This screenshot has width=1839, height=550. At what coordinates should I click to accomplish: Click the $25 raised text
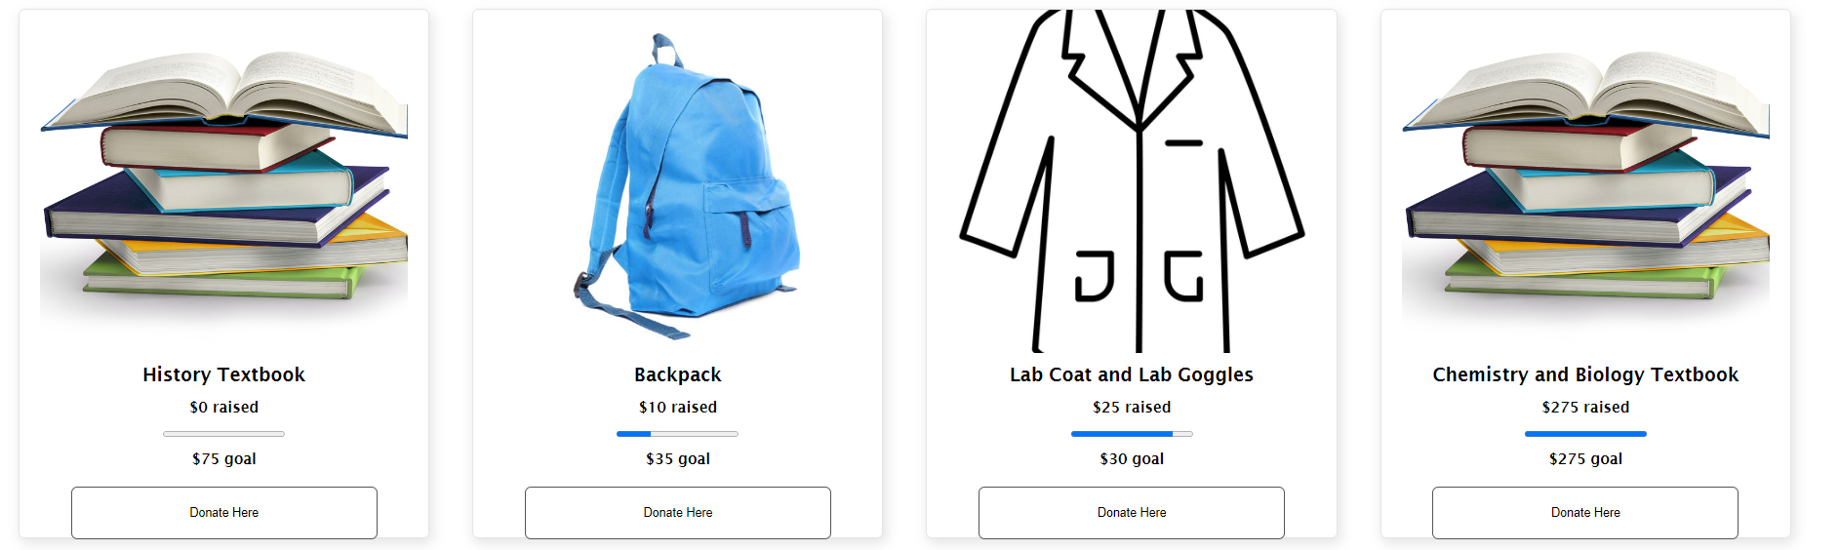[1132, 407]
